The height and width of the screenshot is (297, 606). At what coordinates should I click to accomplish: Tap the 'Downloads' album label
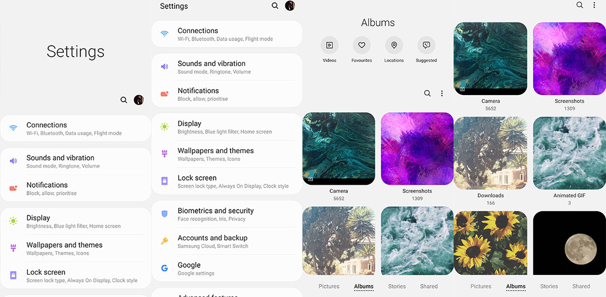pos(491,196)
